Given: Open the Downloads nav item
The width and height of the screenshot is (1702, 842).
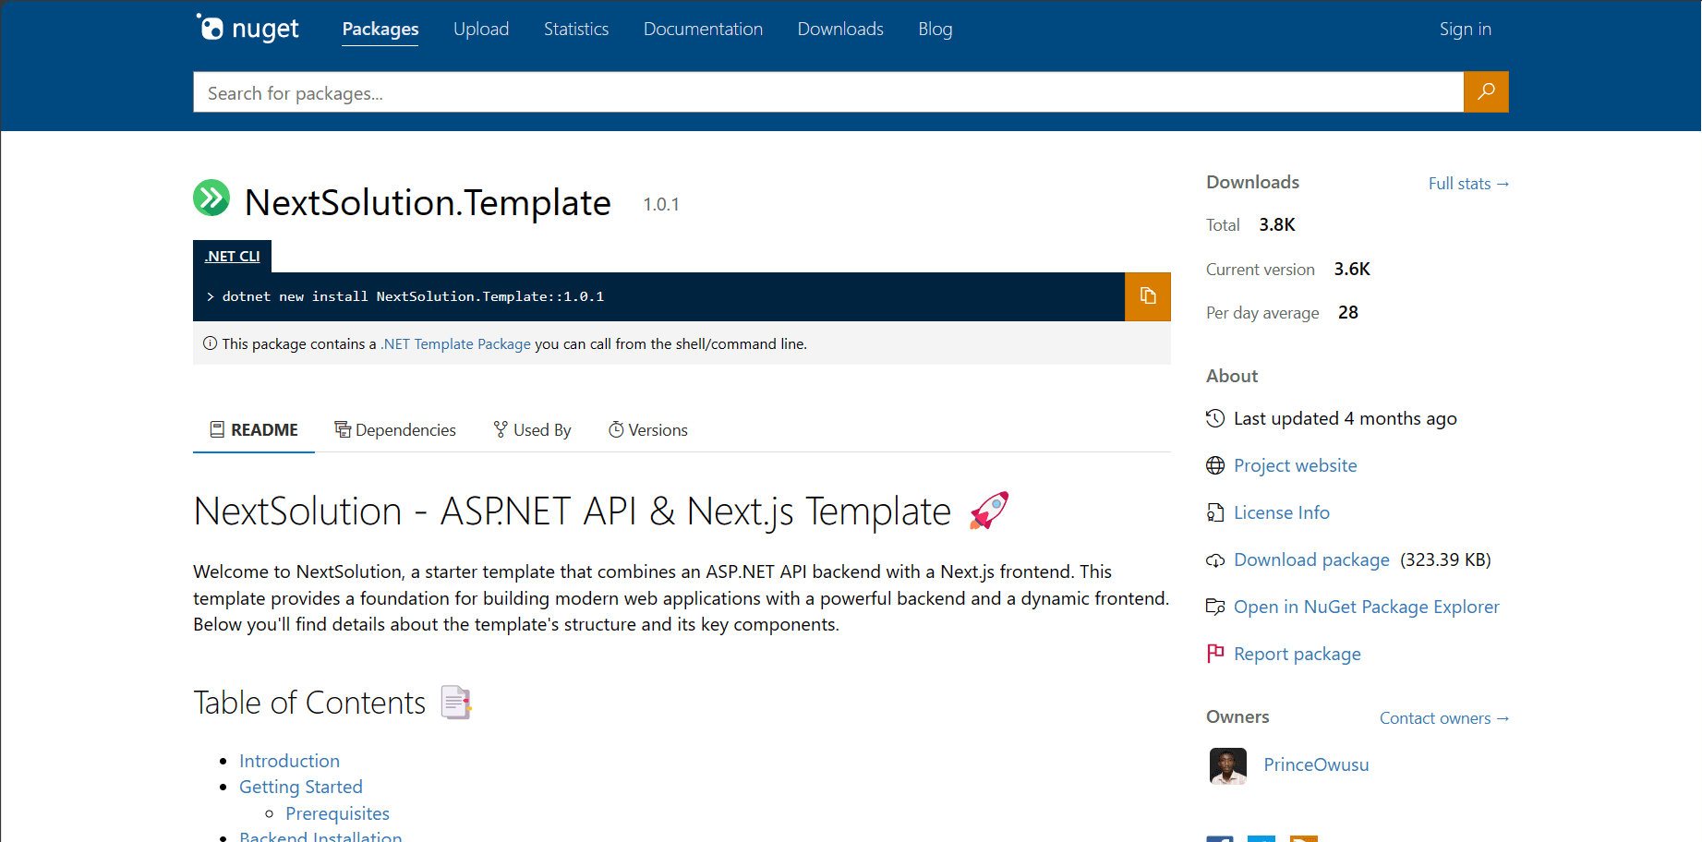Looking at the screenshot, I should (x=840, y=29).
